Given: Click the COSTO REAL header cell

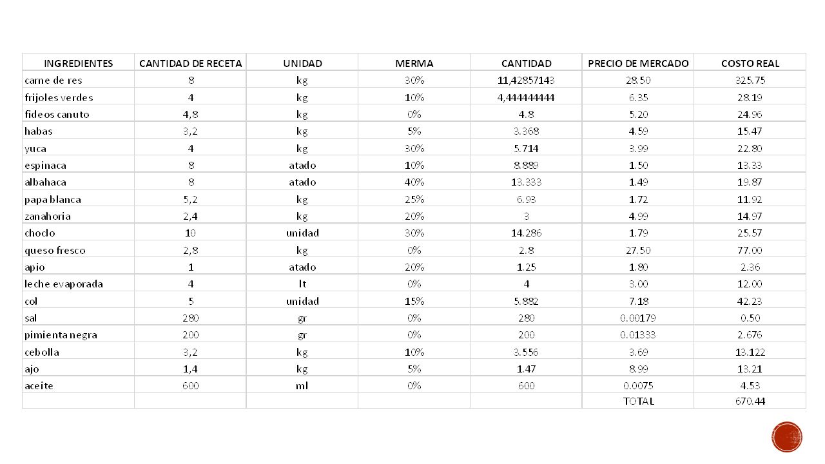Looking at the screenshot, I should point(750,63).
